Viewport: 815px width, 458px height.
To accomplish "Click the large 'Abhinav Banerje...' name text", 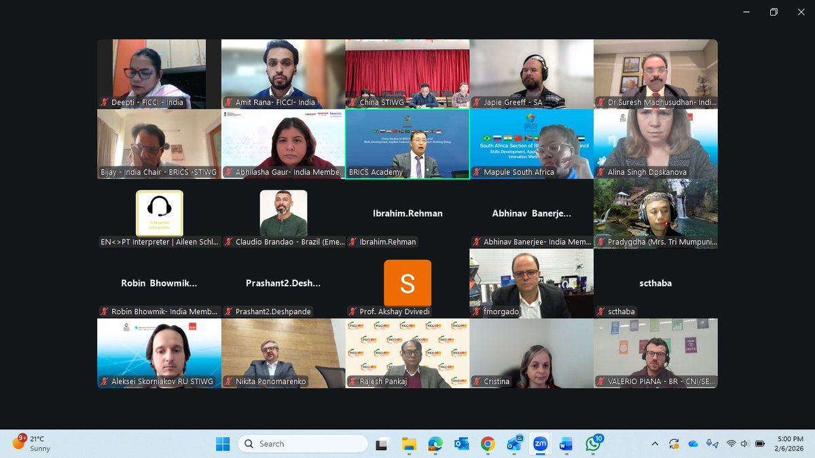I will point(532,213).
